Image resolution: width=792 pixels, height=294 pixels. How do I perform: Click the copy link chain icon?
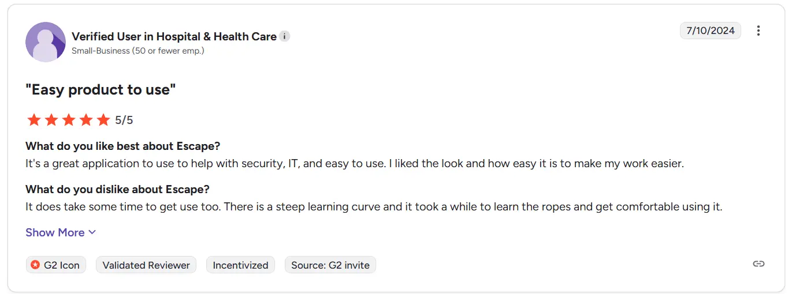(x=758, y=264)
